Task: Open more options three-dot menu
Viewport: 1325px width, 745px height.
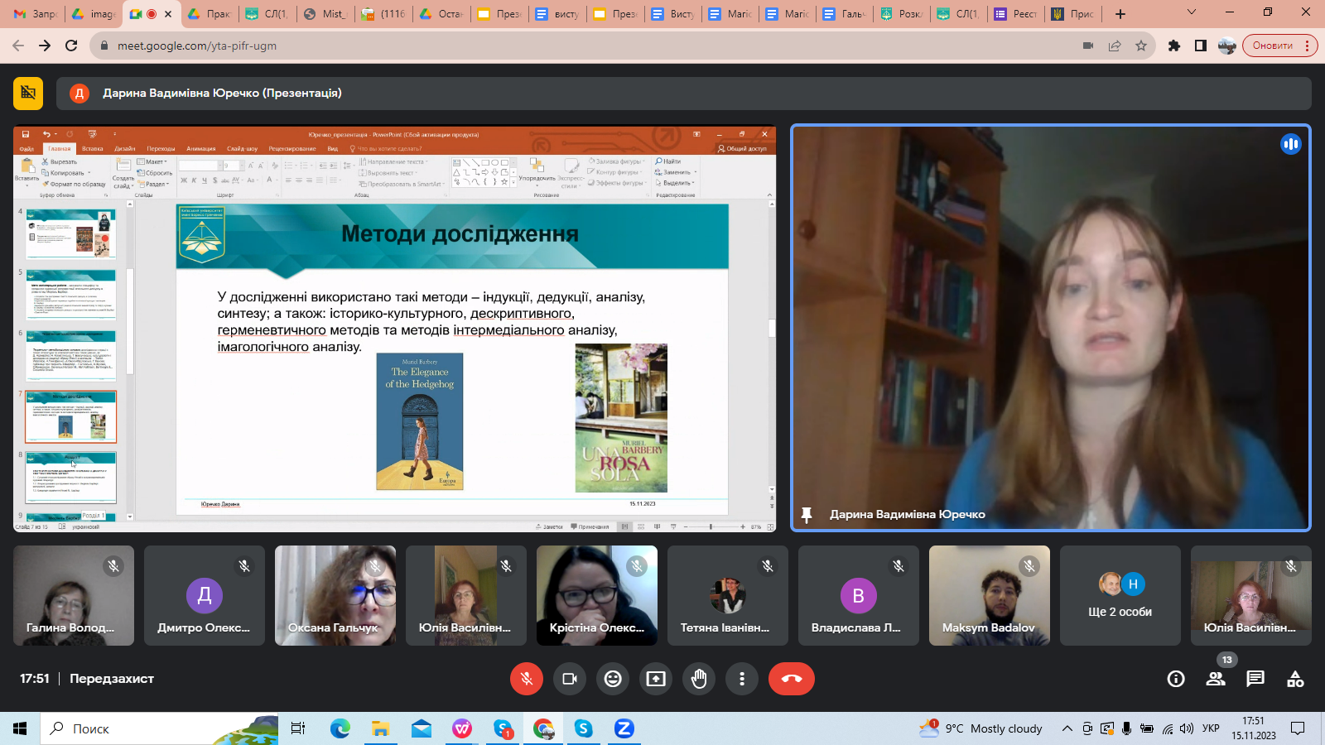Action: point(742,679)
